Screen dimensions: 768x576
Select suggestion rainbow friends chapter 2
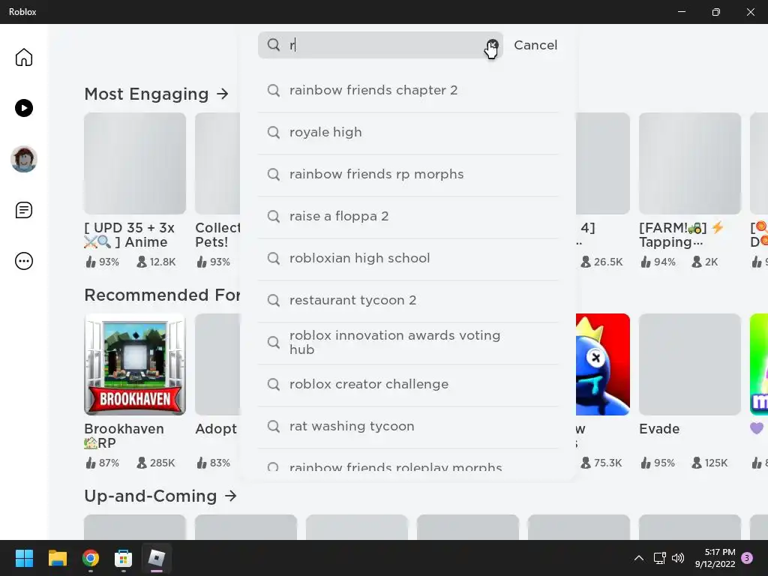[x=408, y=91]
